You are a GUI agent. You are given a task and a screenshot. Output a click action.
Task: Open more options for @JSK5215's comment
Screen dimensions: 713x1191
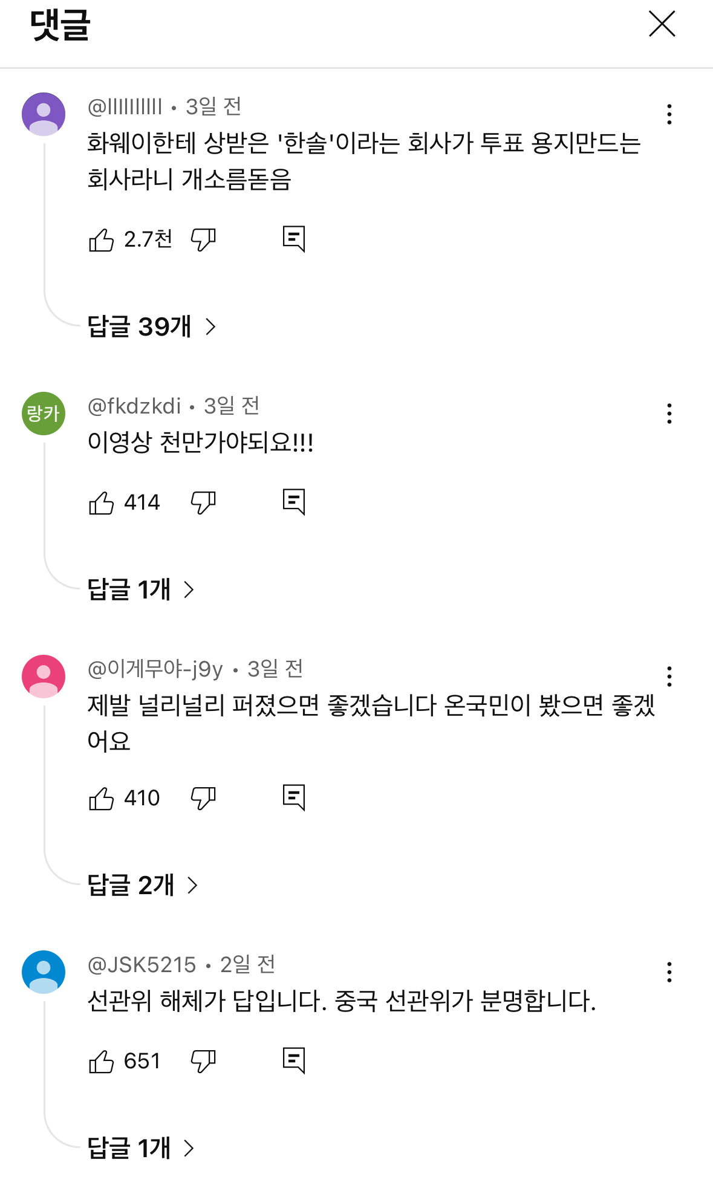(669, 972)
